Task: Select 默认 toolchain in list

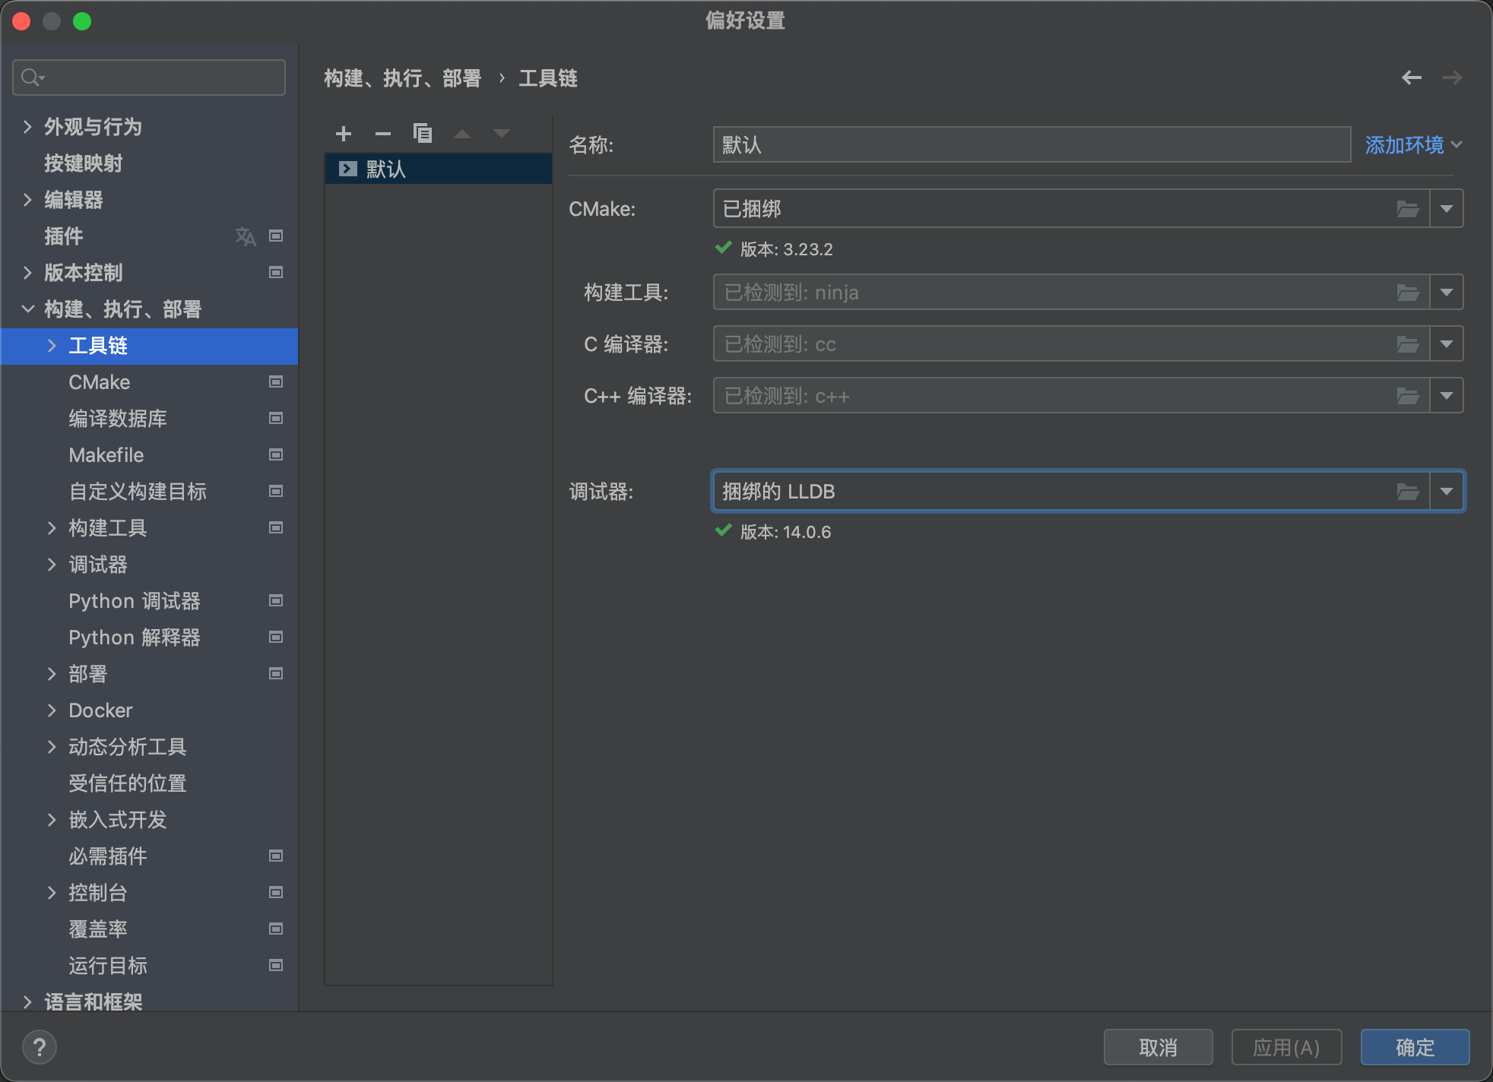Action: pyautogui.click(x=439, y=169)
